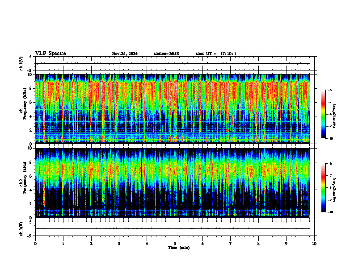Click the 'ch.3(V)' waveform axis label
Screen dimensions: 354x273
pos(21,229)
